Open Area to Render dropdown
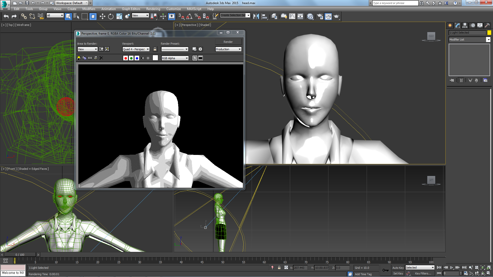This screenshot has height=277, width=493. 88,49
